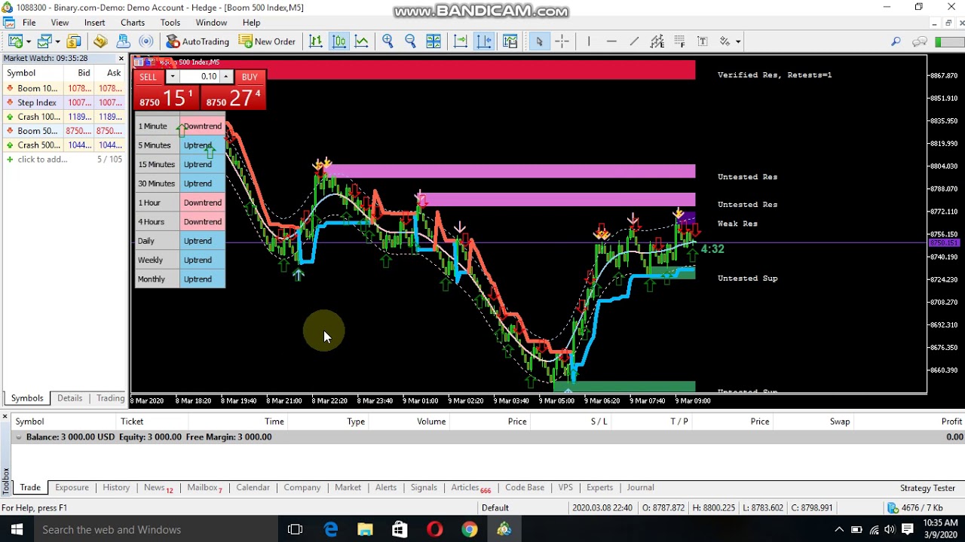Show hidden system tray icons
Screen dimensions: 965x542
[x=838, y=529]
